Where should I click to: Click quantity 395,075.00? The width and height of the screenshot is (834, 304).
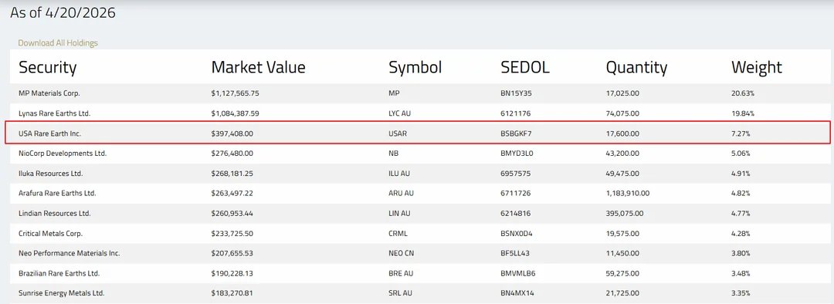tap(625, 214)
